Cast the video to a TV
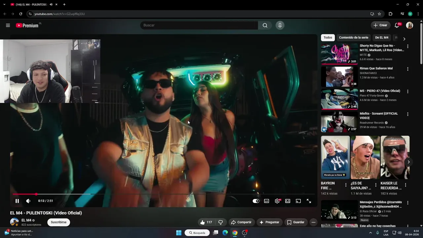The height and width of the screenshot is (238, 423). point(298,201)
